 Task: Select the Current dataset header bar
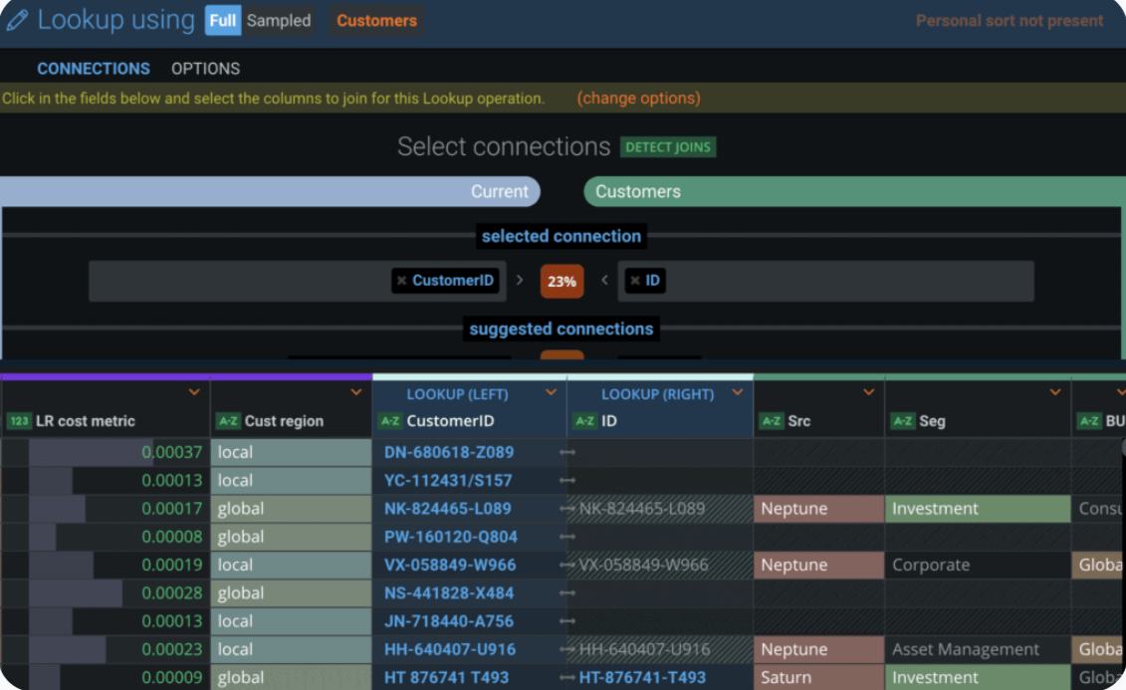point(270,192)
